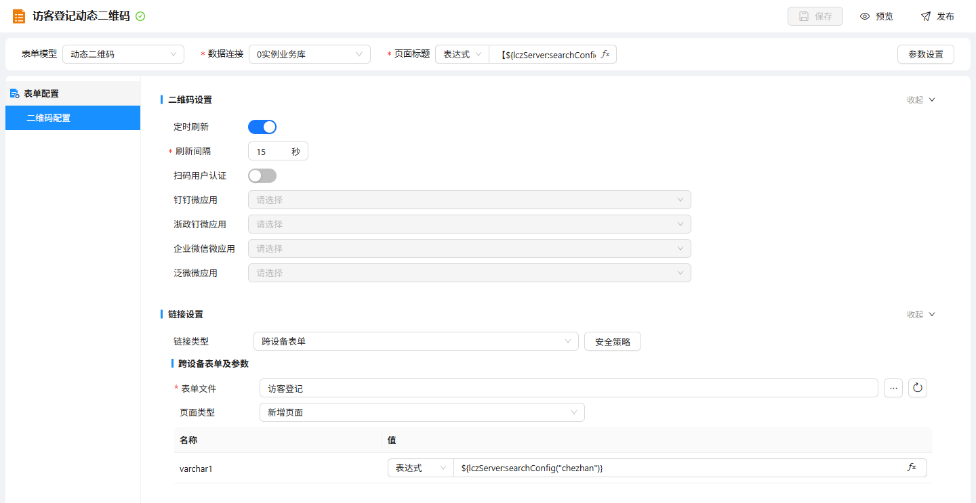Image resolution: width=976 pixels, height=503 pixels.
Task: Click the fx icon in page title field
Action: tap(606, 54)
